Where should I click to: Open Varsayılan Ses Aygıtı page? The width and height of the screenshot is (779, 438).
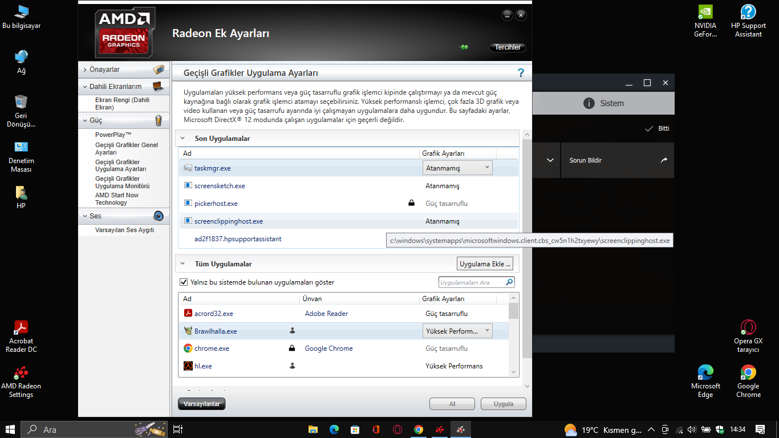[x=124, y=230]
